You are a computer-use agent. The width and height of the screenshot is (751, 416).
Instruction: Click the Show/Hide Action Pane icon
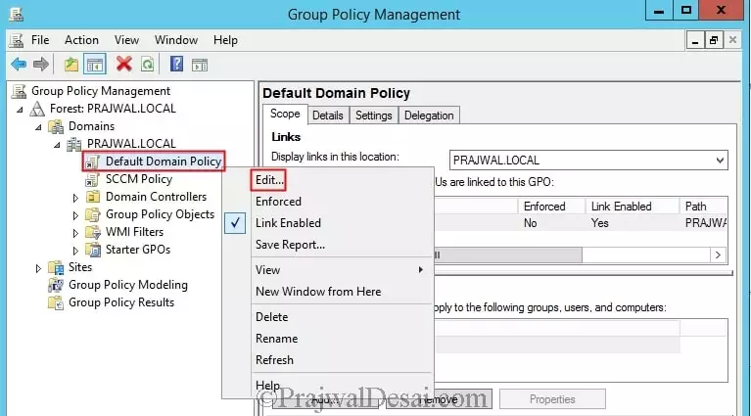(x=199, y=64)
